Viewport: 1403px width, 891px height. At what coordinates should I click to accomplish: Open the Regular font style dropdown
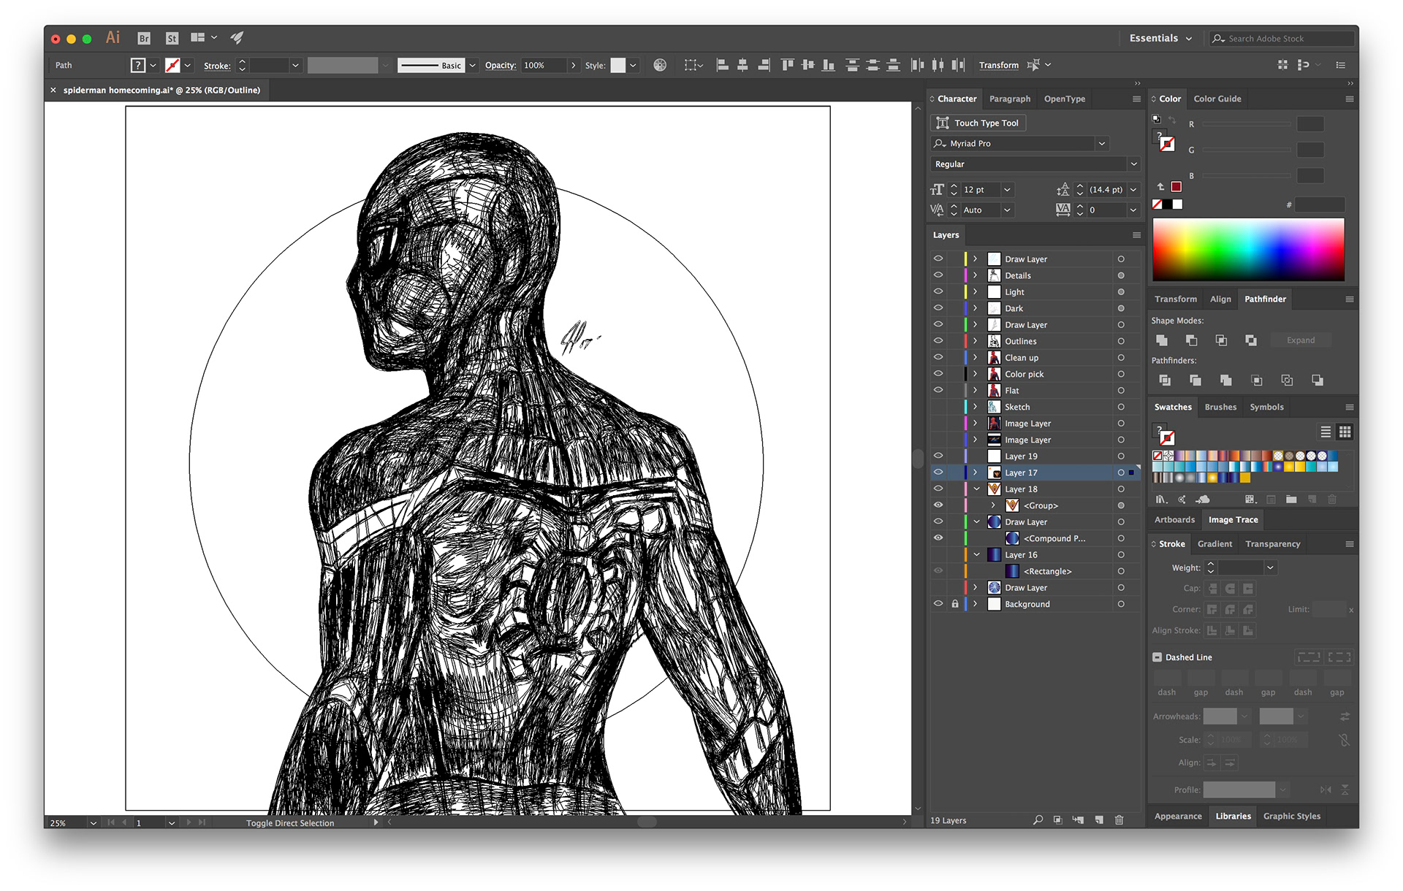point(1133,164)
